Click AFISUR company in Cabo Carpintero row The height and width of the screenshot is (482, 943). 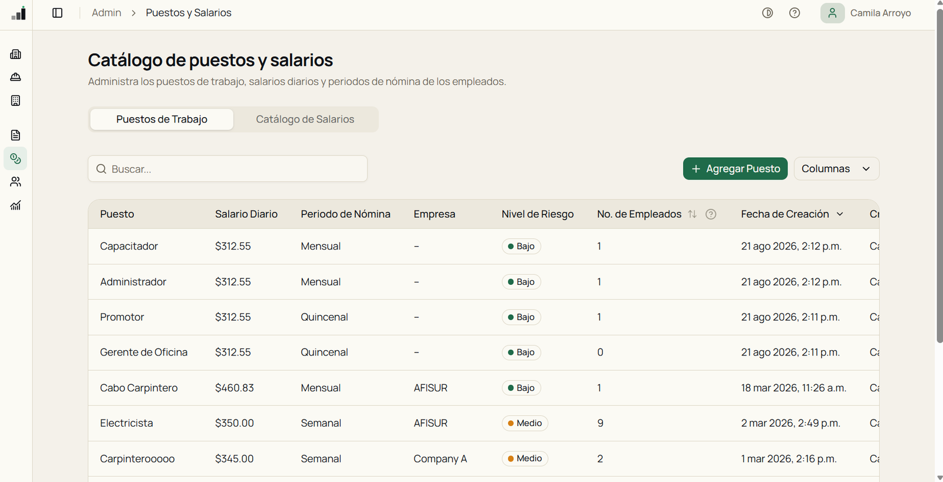(x=431, y=388)
